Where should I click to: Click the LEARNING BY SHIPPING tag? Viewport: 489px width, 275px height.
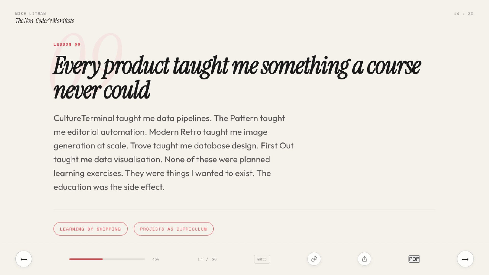coord(90,229)
